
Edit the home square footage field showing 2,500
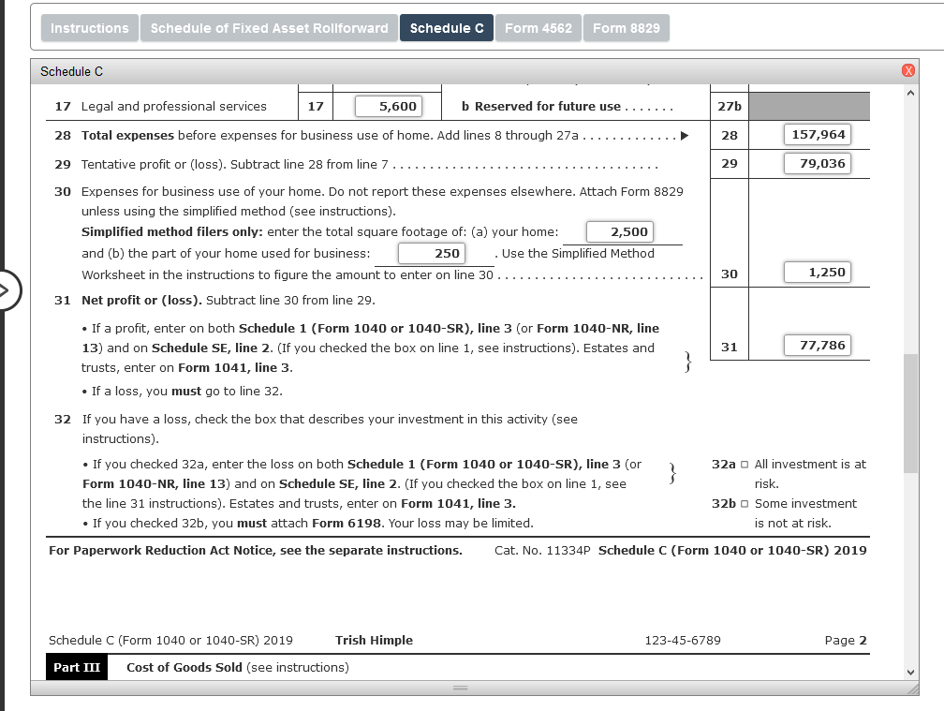pos(619,231)
